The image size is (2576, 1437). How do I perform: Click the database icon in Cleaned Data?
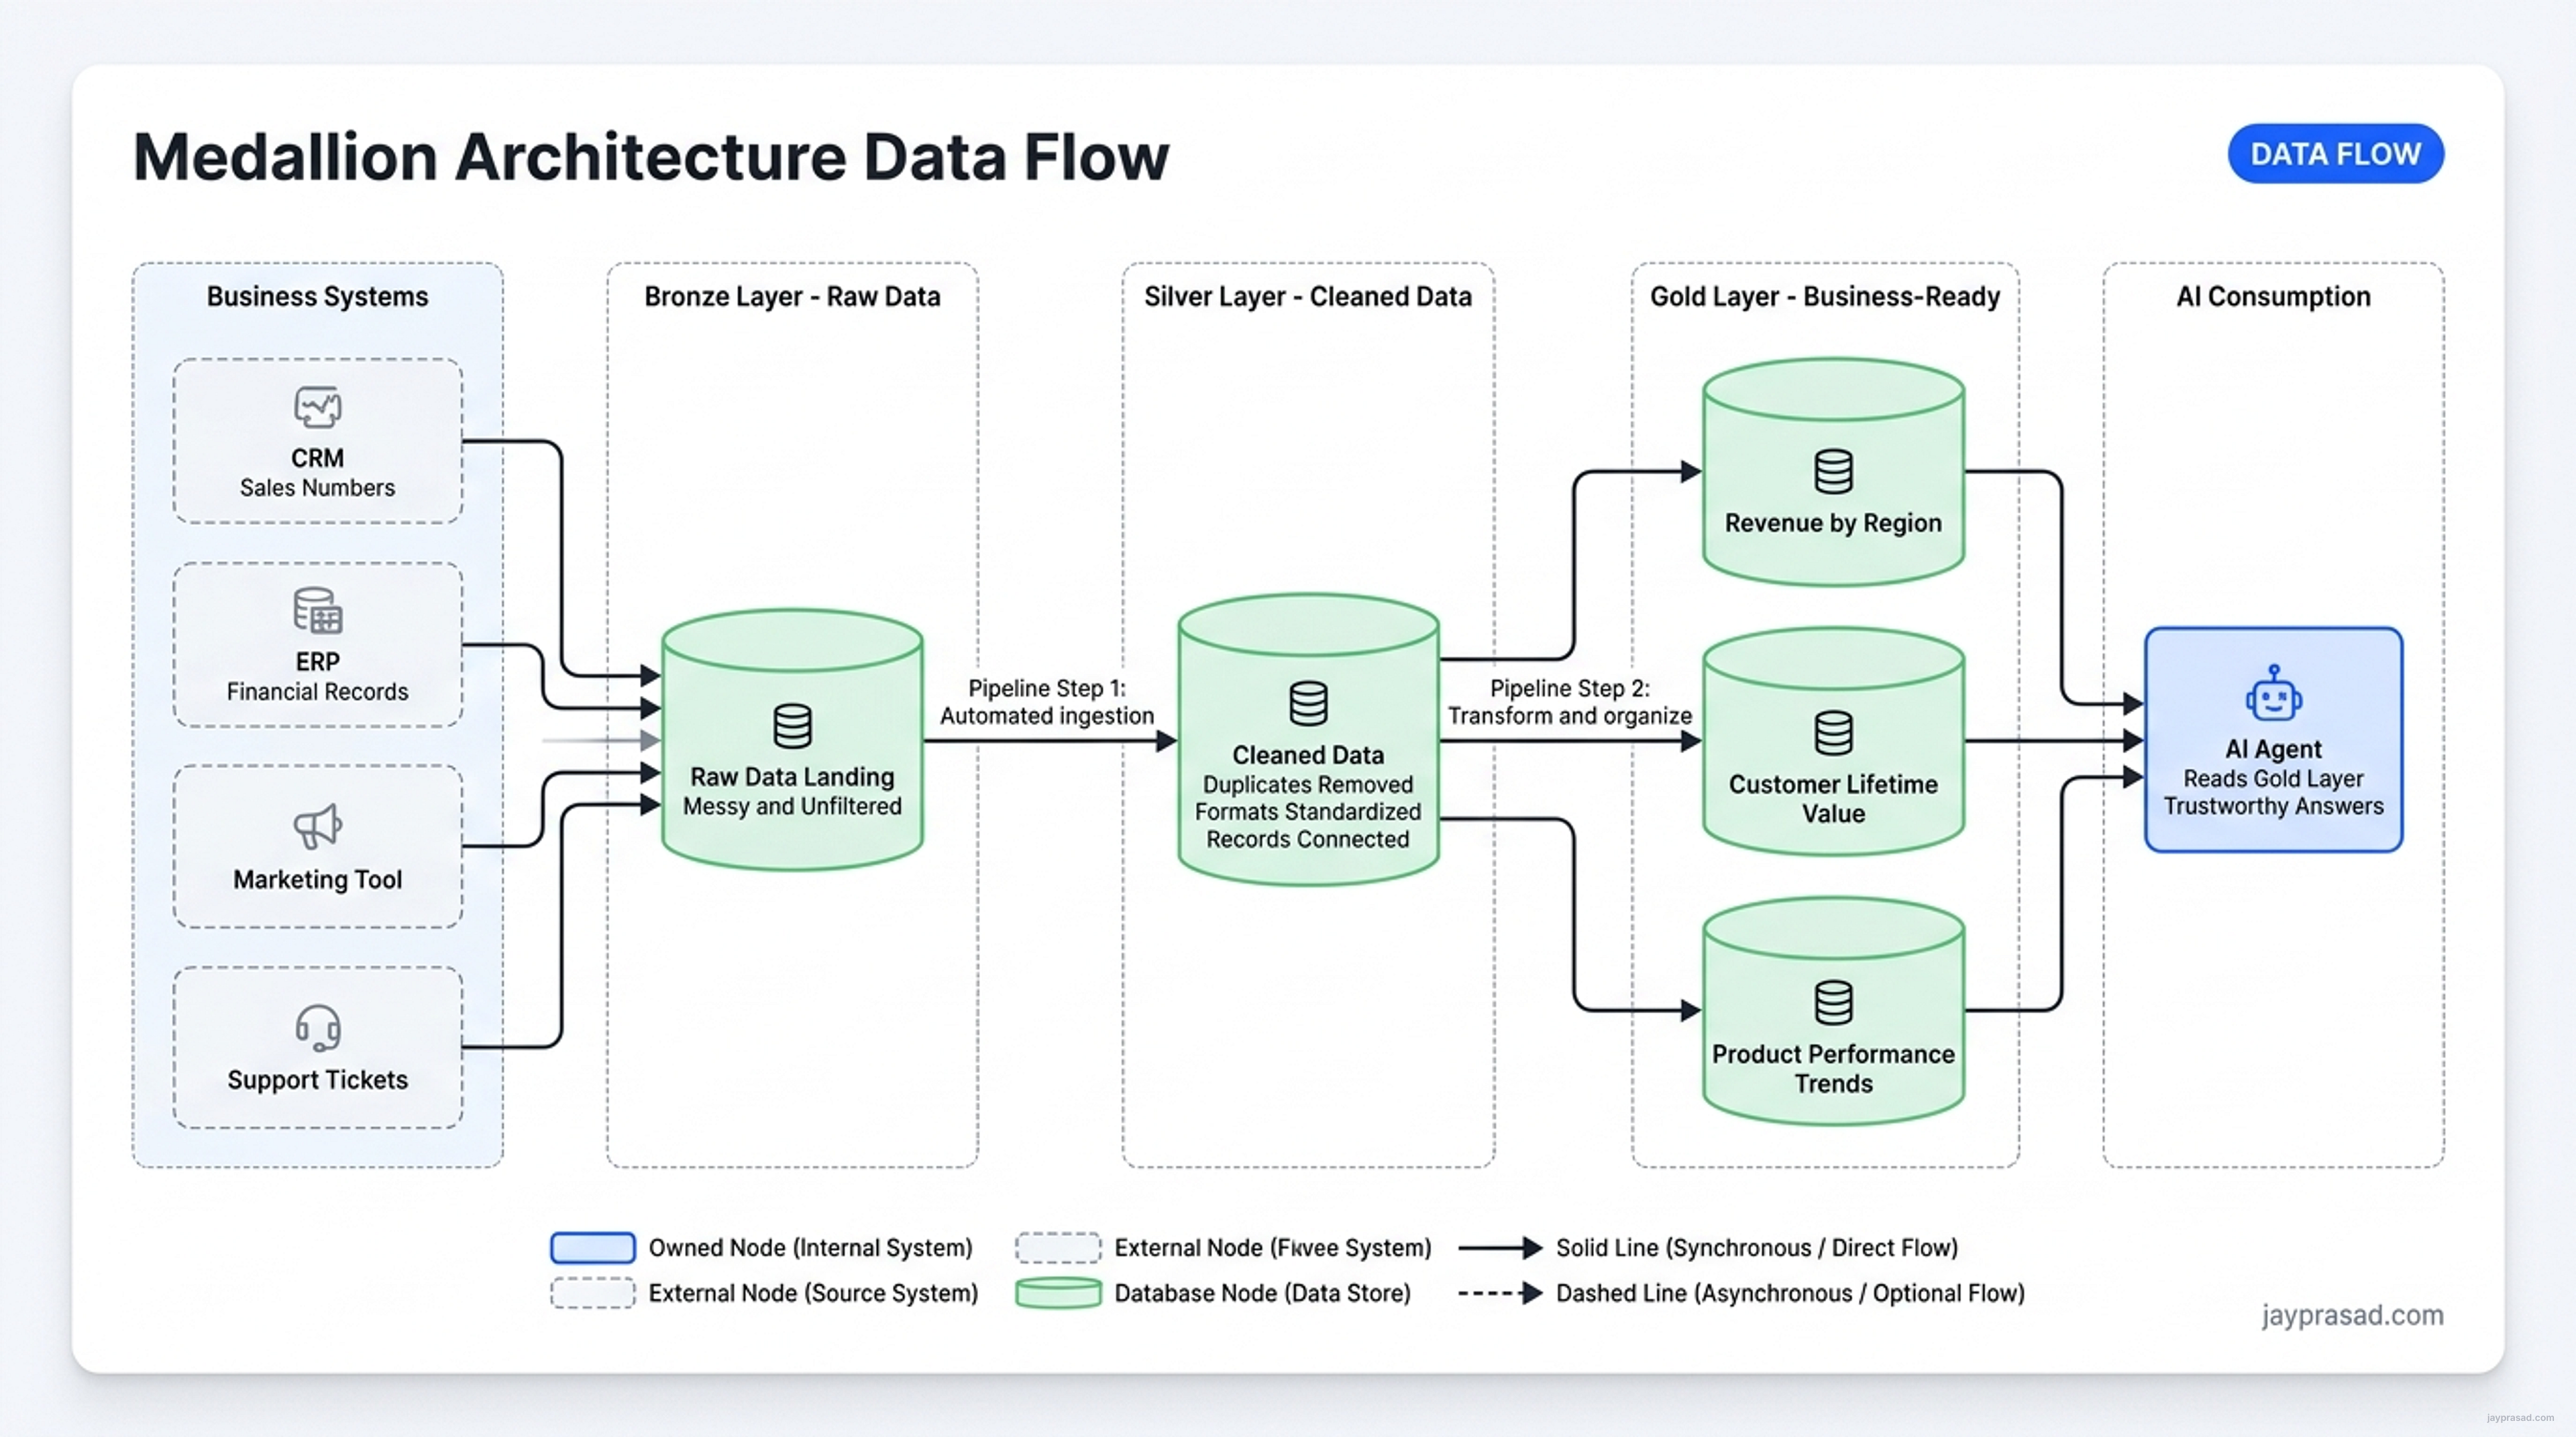1308,703
